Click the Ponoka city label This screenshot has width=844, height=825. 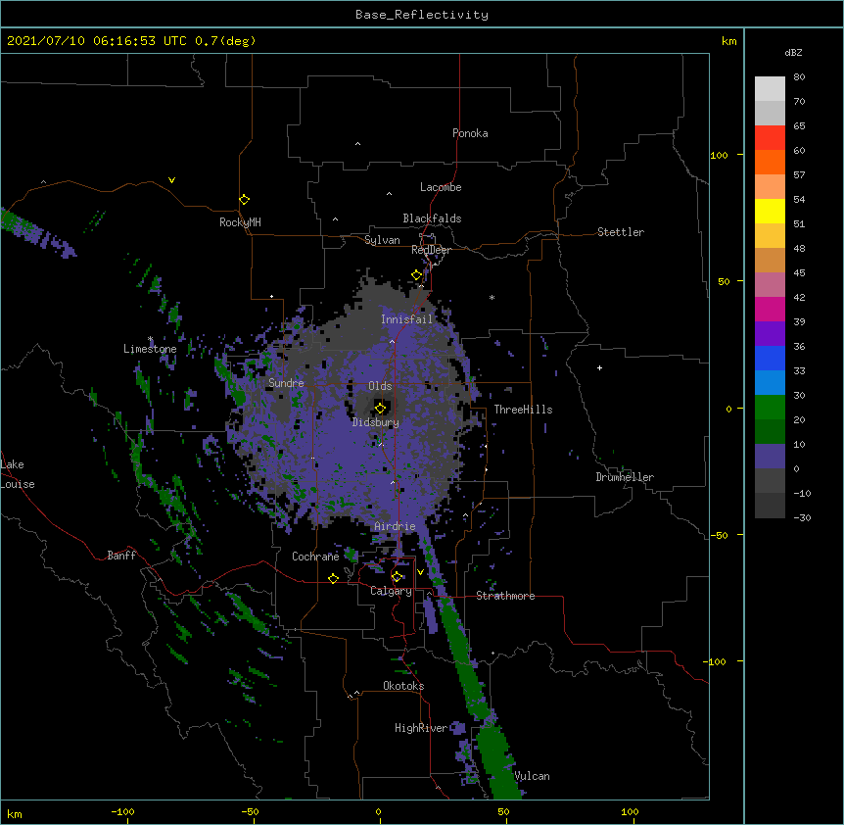(x=470, y=133)
